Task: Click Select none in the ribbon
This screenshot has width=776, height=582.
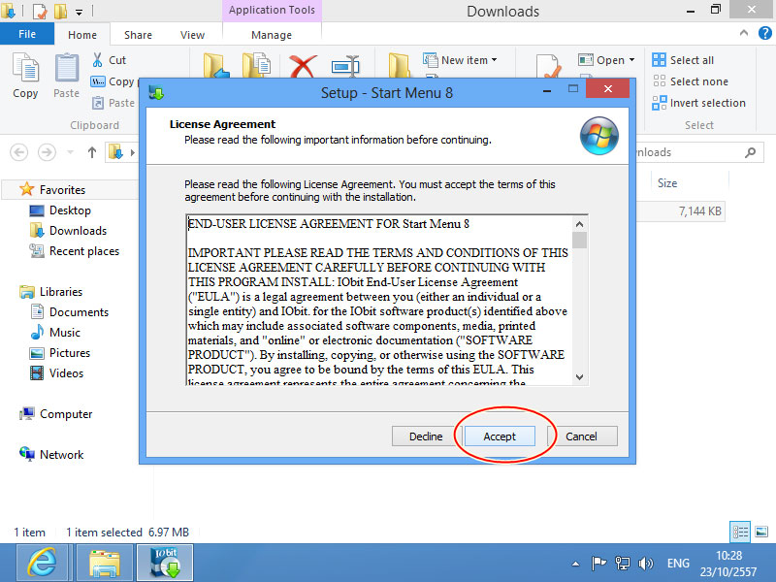Action: click(690, 81)
